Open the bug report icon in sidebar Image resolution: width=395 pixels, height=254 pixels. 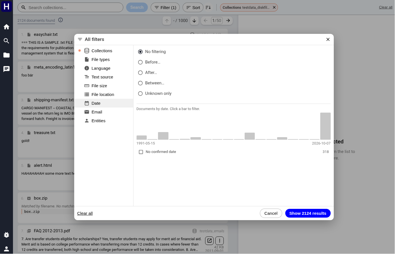(x=6, y=235)
